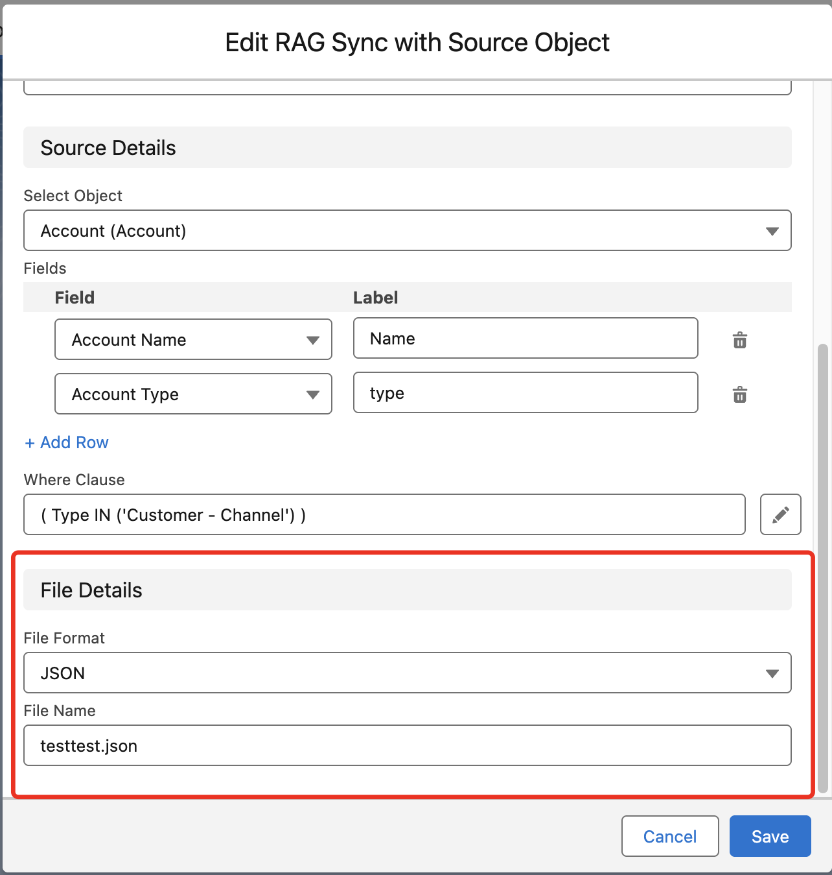Focus the 'type' label input
This screenshot has height=875, width=832.
[525, 392]
